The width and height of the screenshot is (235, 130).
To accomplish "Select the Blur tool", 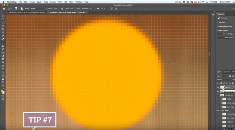I will click(x=3, y=59).
